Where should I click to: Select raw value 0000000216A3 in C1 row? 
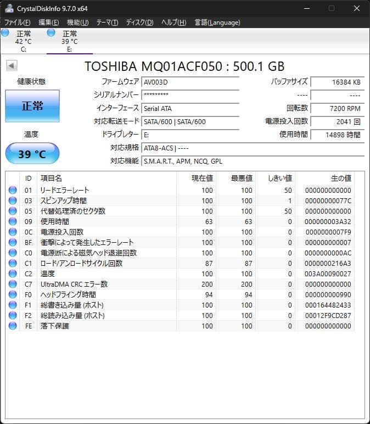[328, 263]
